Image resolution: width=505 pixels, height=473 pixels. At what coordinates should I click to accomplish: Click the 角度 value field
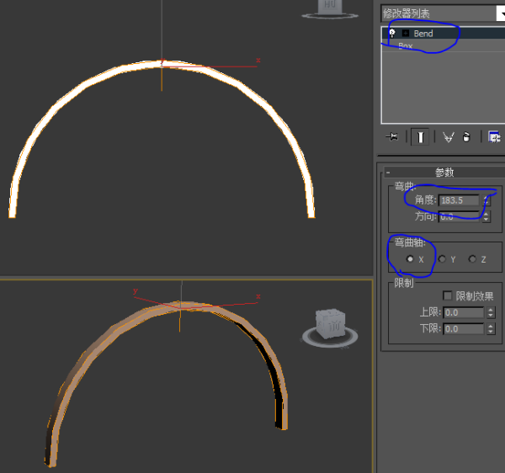tap(459, 200)
